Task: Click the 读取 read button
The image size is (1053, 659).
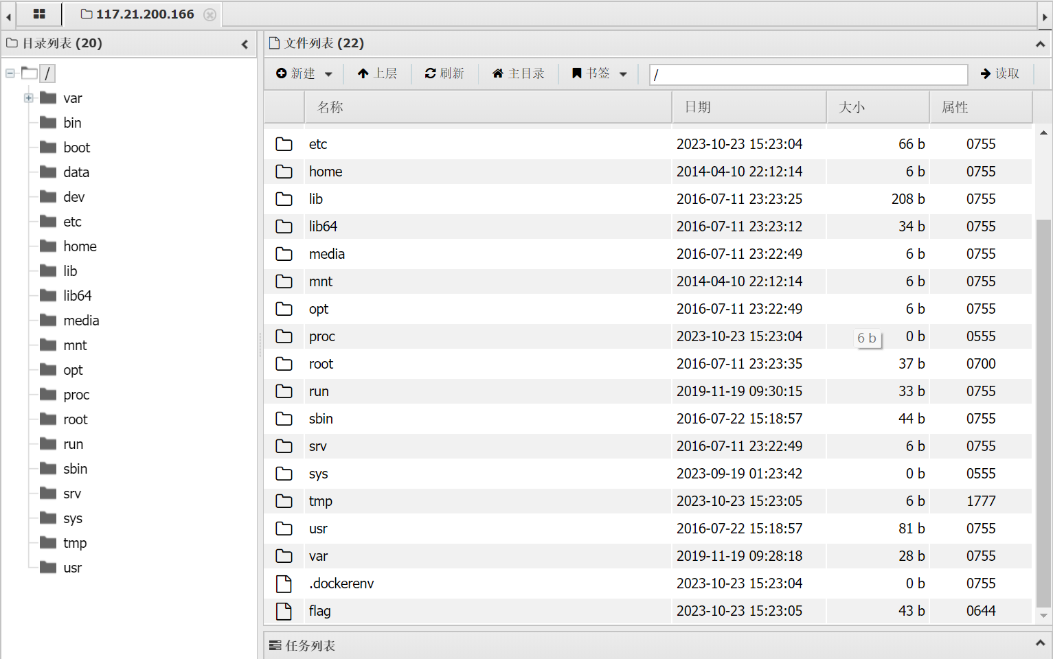Action: [x=1000, y=73]
